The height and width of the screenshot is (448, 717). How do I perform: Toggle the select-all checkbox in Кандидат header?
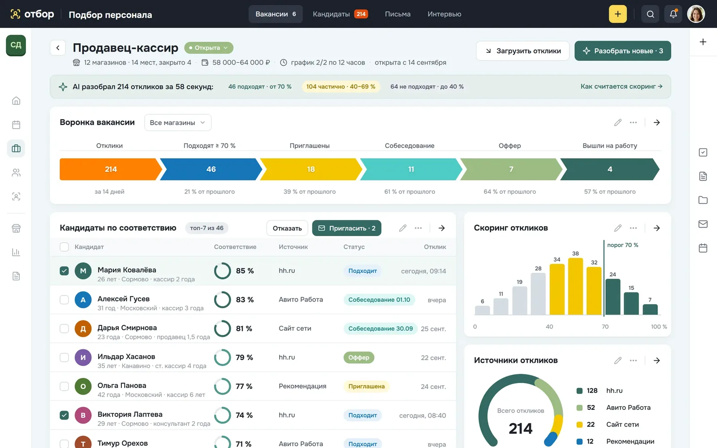point(64,247)
